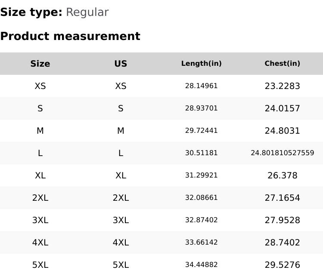Select 5XL in the US column
Viewport: 323px width, 276px height.
(x=121, y=265)
